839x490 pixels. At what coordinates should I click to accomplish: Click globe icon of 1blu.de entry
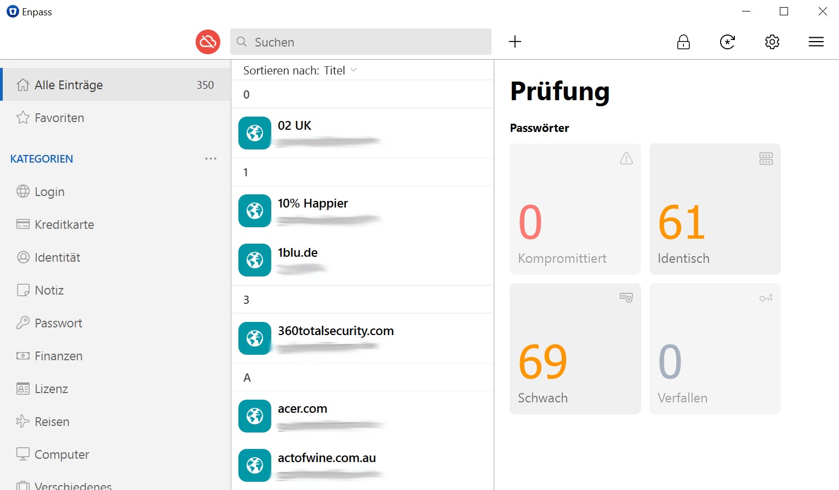[255, 260]
